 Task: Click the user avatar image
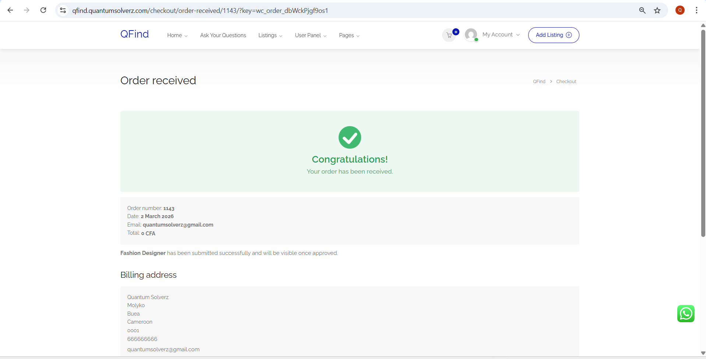click(471, 35)
